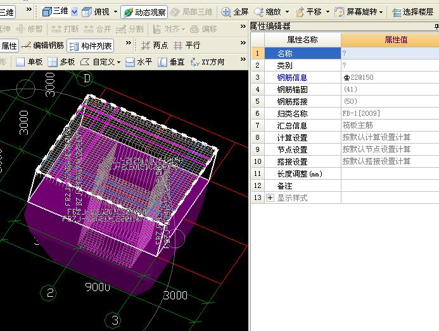Pin the 属性编辑器 panel
The height and width of the screenshot is (331, 439).
coord(436,27)
